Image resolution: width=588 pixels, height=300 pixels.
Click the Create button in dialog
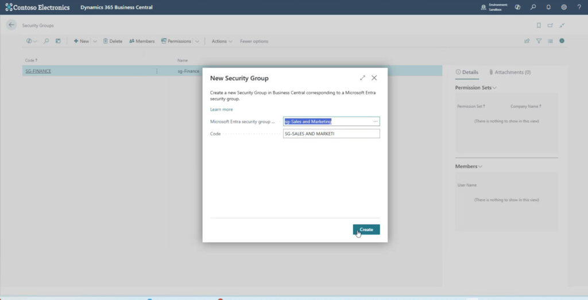(366, 229)
